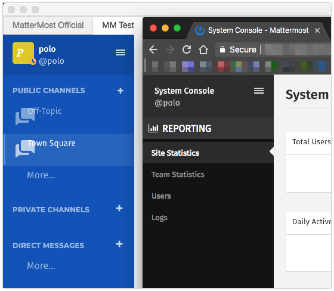Open the Town Square channel
This screenshot has height=291, width=334.
point(69,150)
